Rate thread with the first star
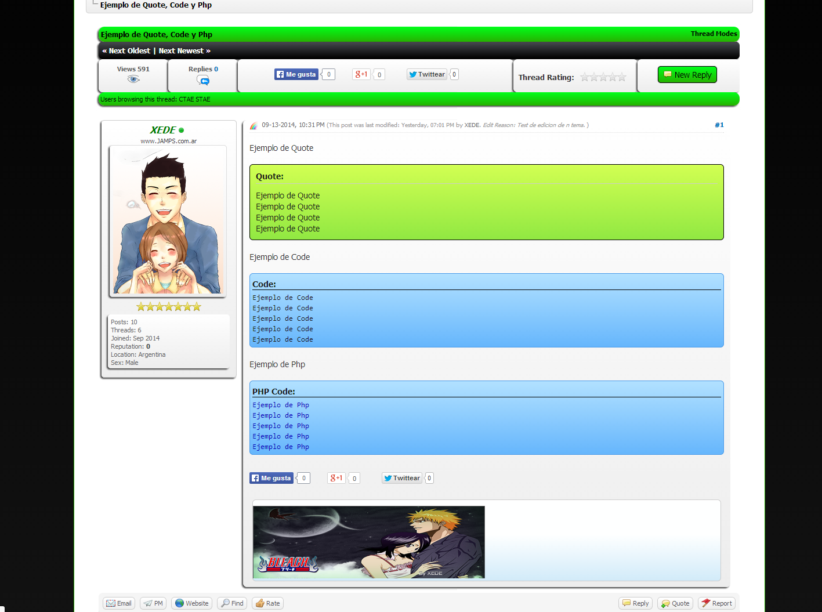The image size is (822, 612). pos(585,77)
